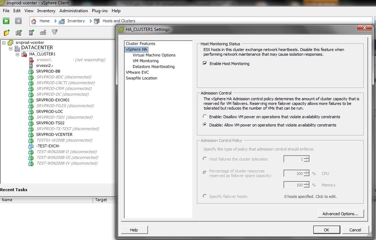Toggle the Enable Host Monitoring checkbox

[x=205, y=63]
